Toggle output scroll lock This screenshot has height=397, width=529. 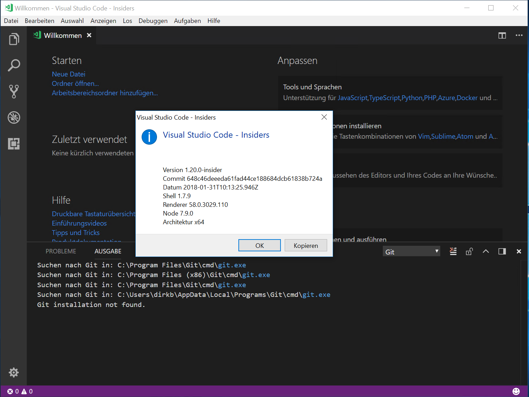click(469, 251)
